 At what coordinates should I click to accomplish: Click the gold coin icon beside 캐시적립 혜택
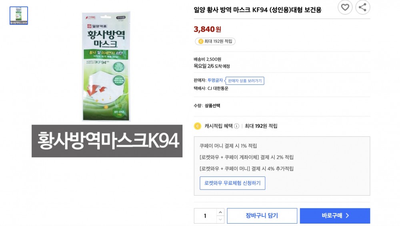[197, 126]
